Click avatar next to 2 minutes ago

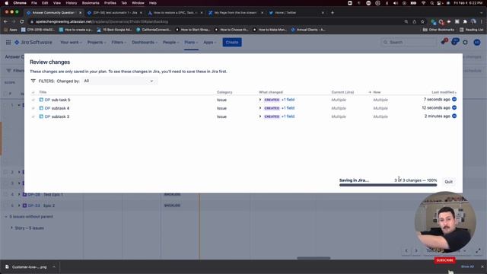(x=454, y=116)
